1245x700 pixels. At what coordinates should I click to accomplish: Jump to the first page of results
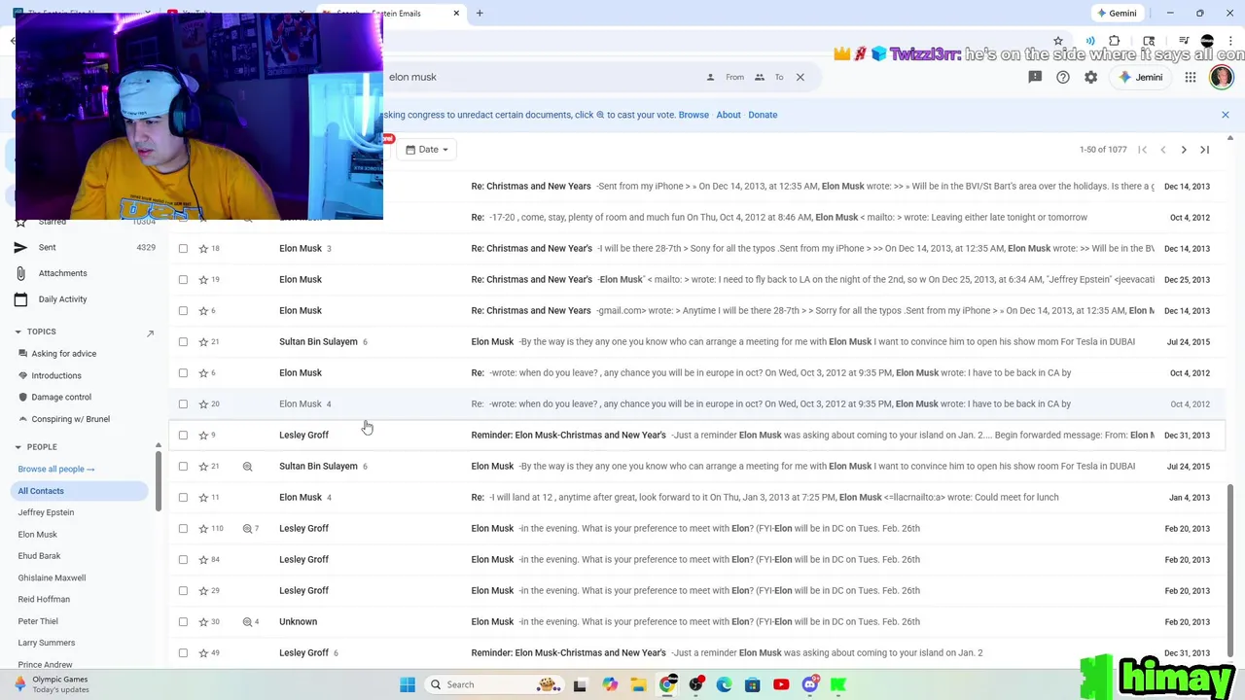[x=1143, y=150]
